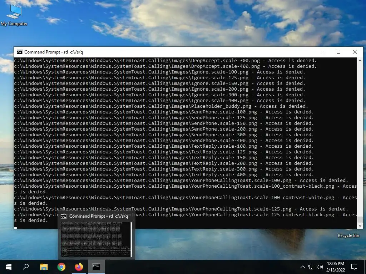Click the line with DropAccept.scale-300.png
The width and height of the screenshot is (366, 274).
point(165,61)
